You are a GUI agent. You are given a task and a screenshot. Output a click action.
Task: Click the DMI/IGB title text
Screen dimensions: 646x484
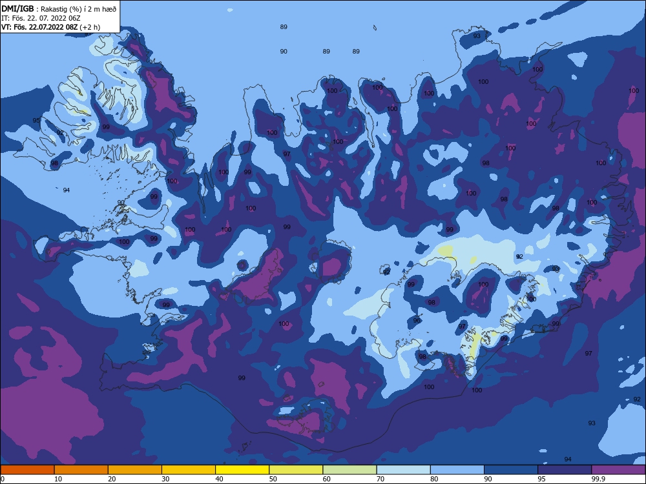pos(17,8)
